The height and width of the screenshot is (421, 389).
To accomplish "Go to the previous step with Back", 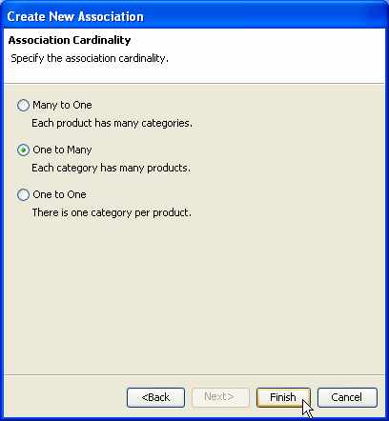I will pos(155,397).
